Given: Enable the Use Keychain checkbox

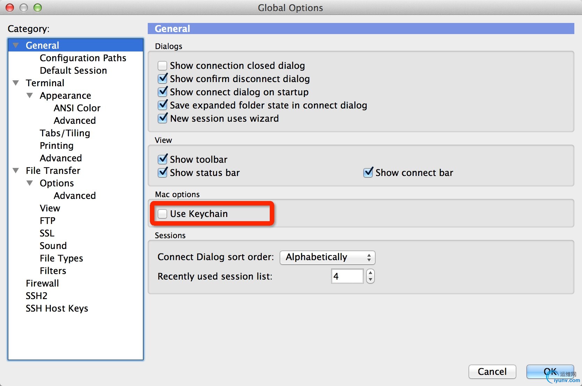Looking at the screenshot, I should (x=162, y=214).
